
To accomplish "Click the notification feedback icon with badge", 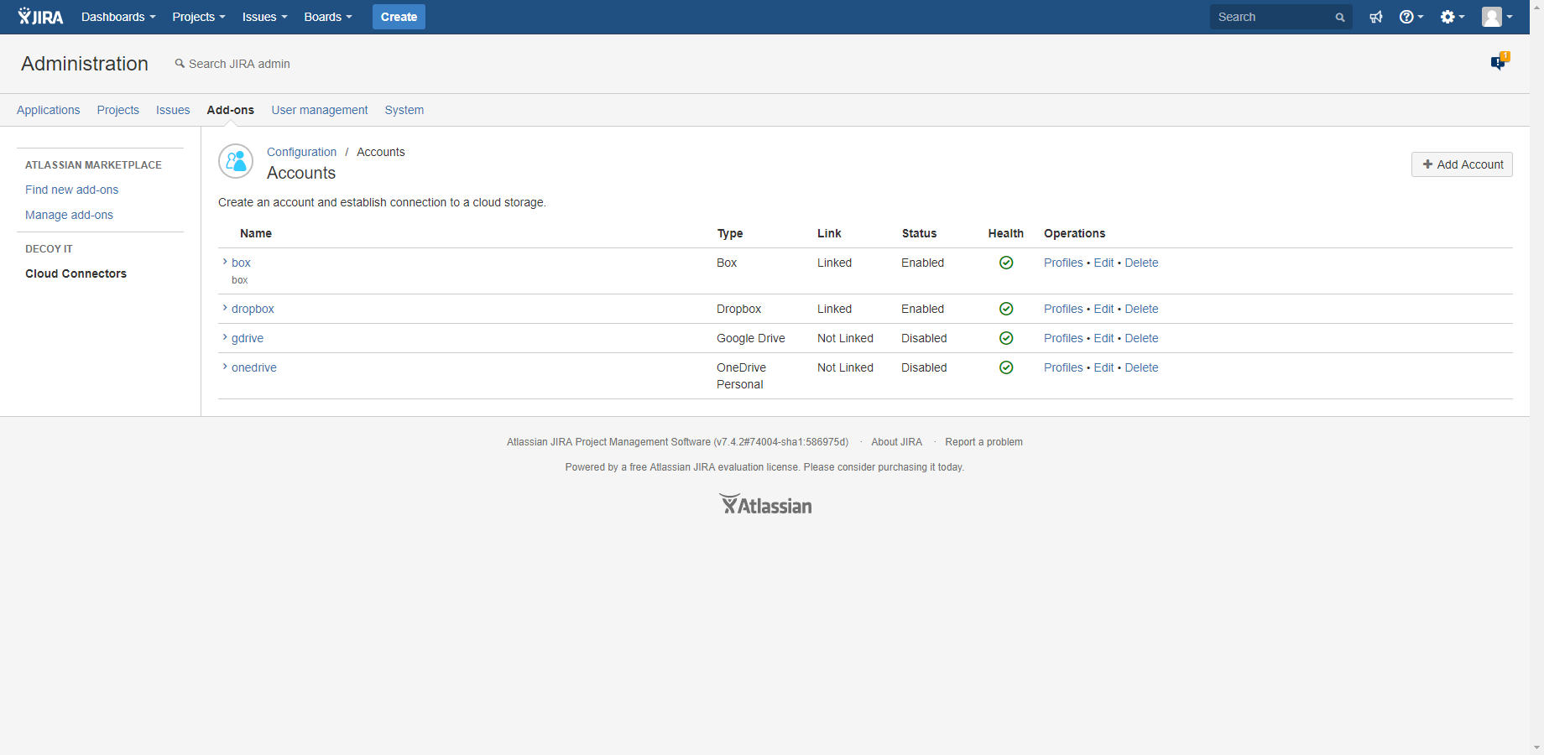I will (x=1500, y=61).
